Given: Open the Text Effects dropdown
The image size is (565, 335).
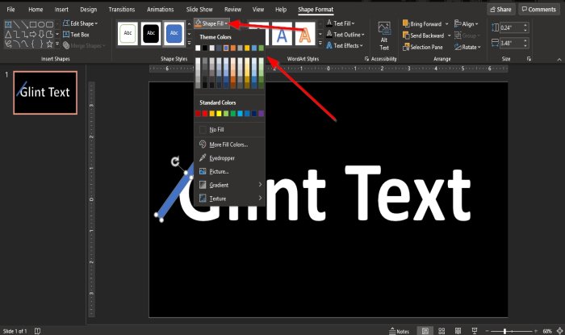Looking at the screenshot, I should click(x=347, y=46).
